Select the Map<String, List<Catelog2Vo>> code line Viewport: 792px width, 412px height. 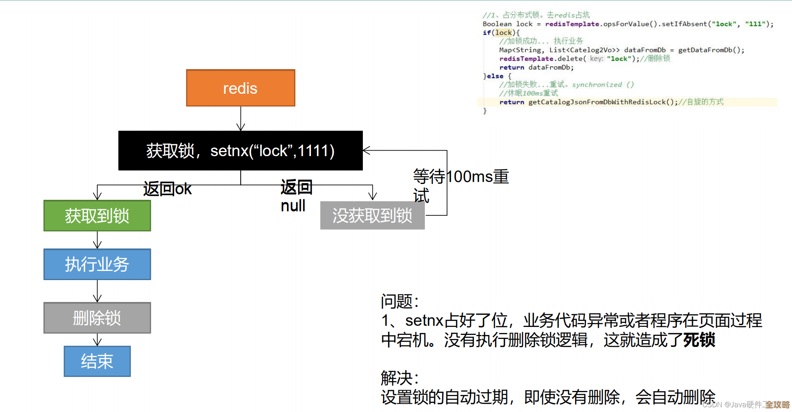click(621, 50)
